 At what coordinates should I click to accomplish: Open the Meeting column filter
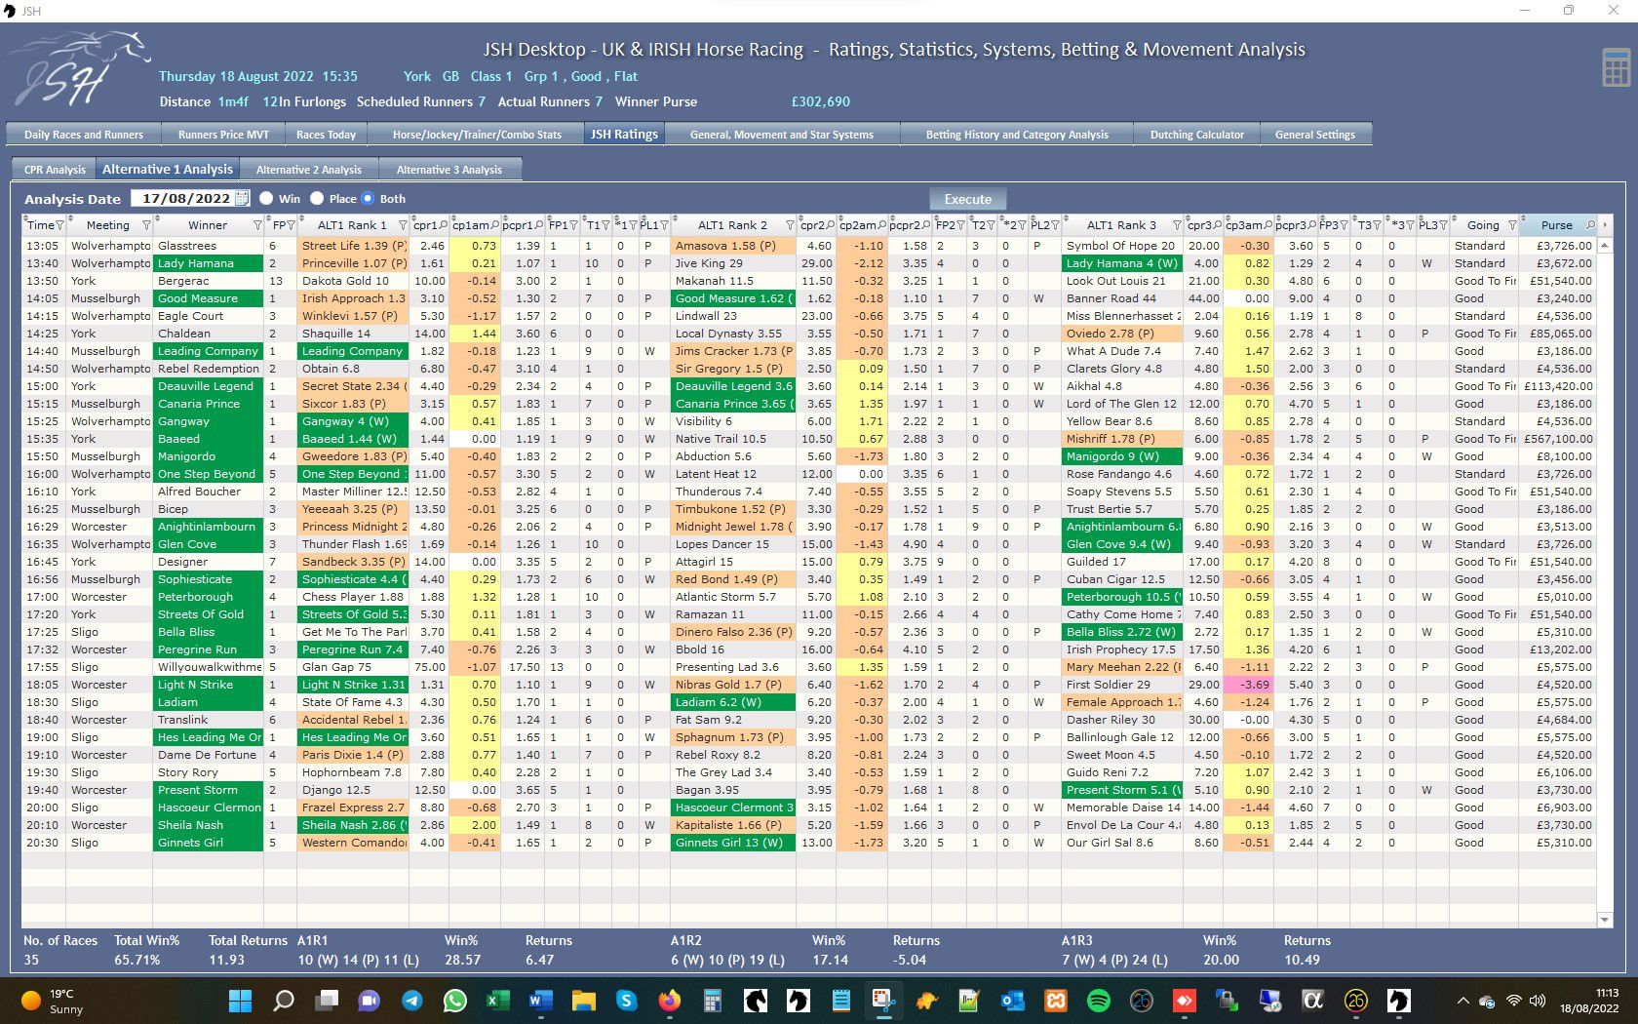click(x=146, y=225)
